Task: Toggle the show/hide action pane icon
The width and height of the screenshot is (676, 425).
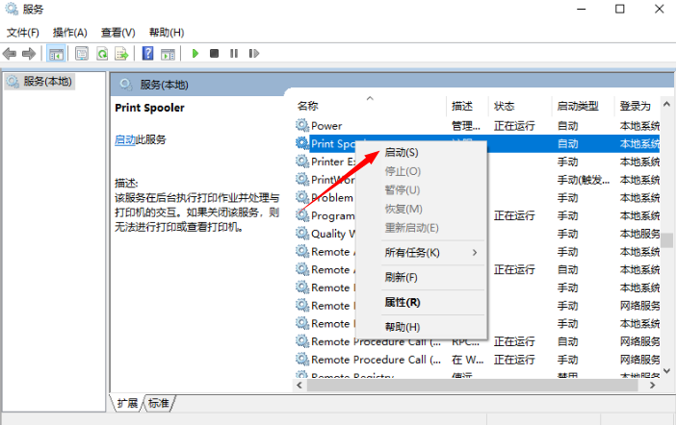Action: point(168,54)
